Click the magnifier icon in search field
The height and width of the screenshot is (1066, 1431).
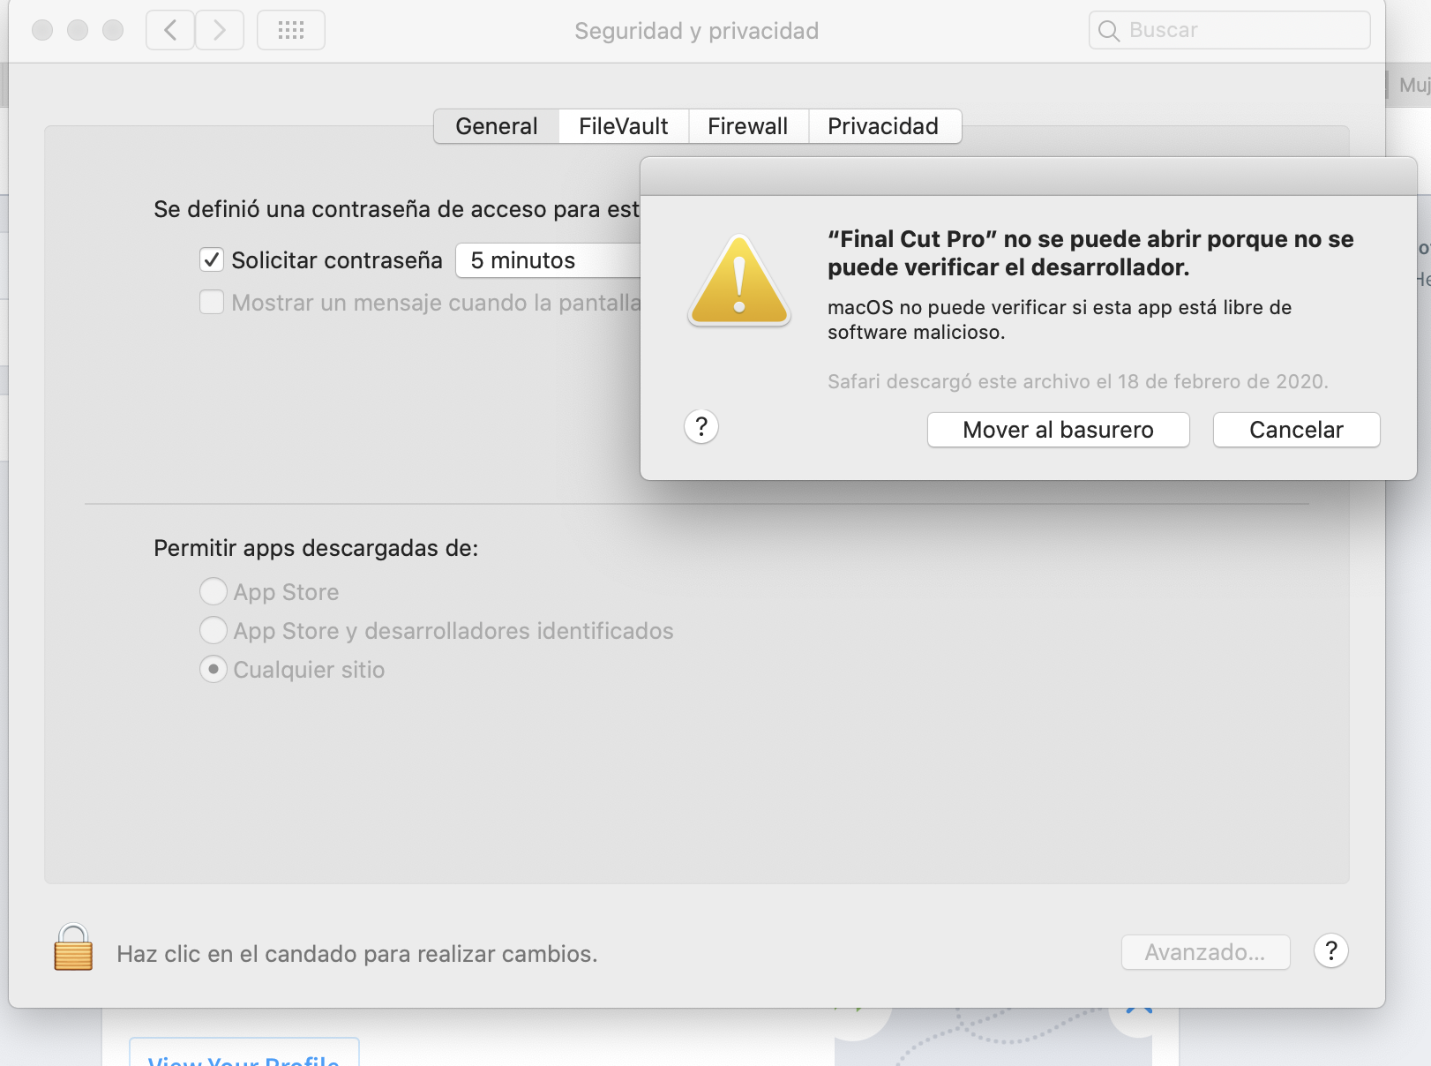1109,31
